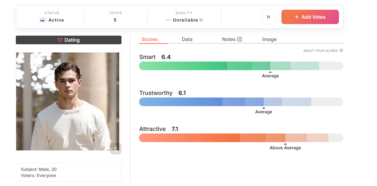Open the Image tab
377x186 pixels.
269,39
